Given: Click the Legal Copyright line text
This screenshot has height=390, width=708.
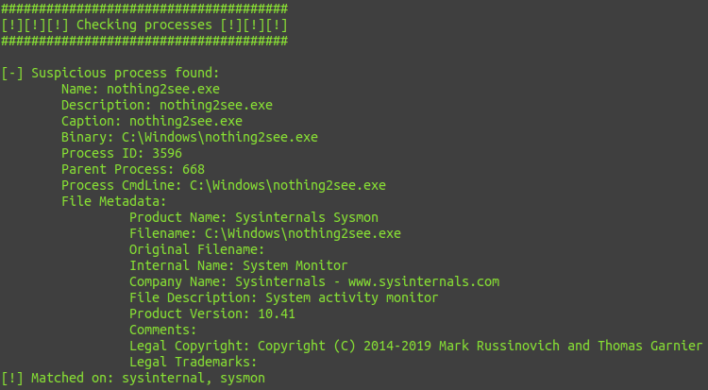Looking at the screenshot, I should point(416,346).
